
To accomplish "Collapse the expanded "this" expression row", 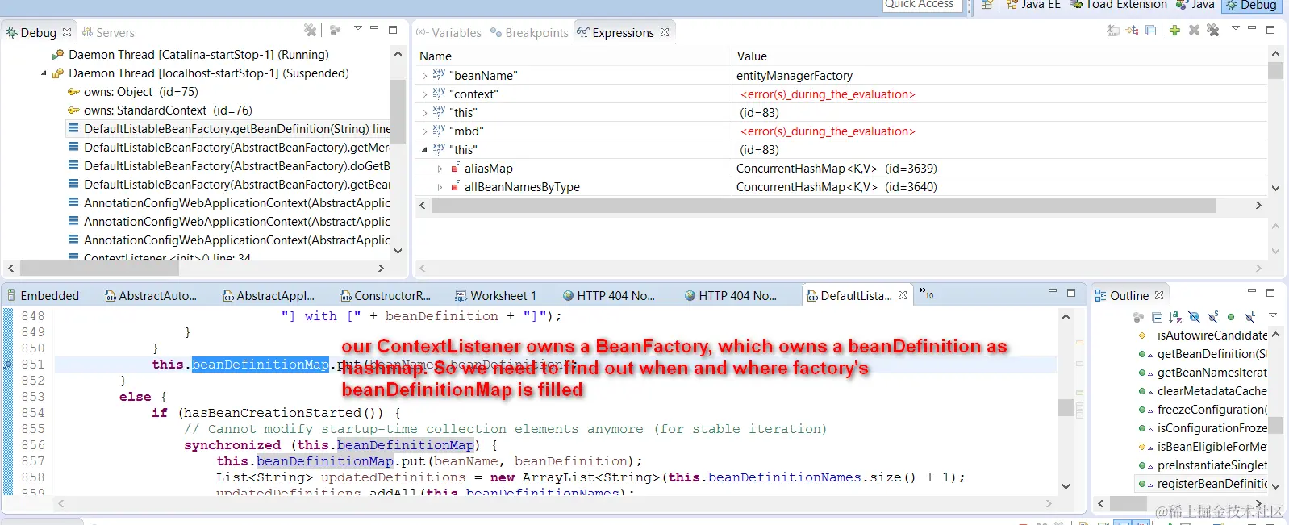I will click(424, 150).
